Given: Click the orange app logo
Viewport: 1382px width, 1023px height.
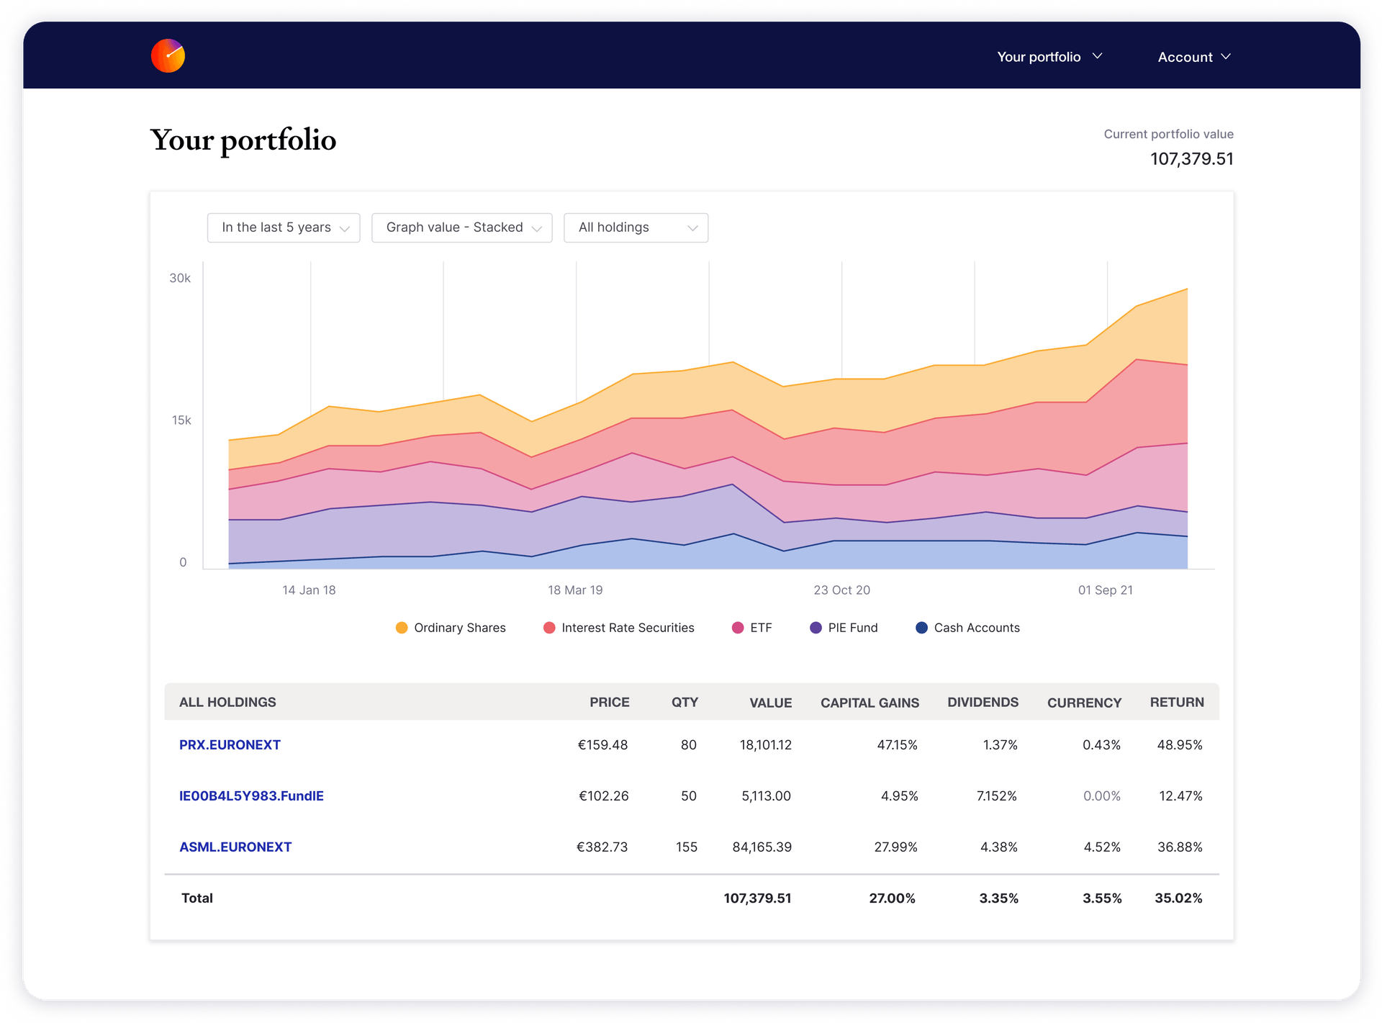Looking at the screenshot, I should tap(168, 56).
